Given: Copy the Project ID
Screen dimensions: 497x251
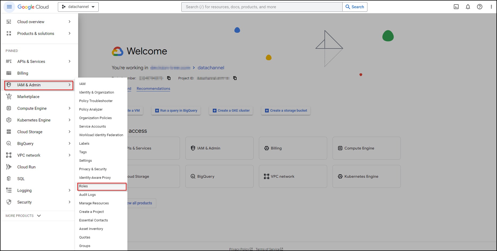Looking at the screenshot, I should pos(235,78).
